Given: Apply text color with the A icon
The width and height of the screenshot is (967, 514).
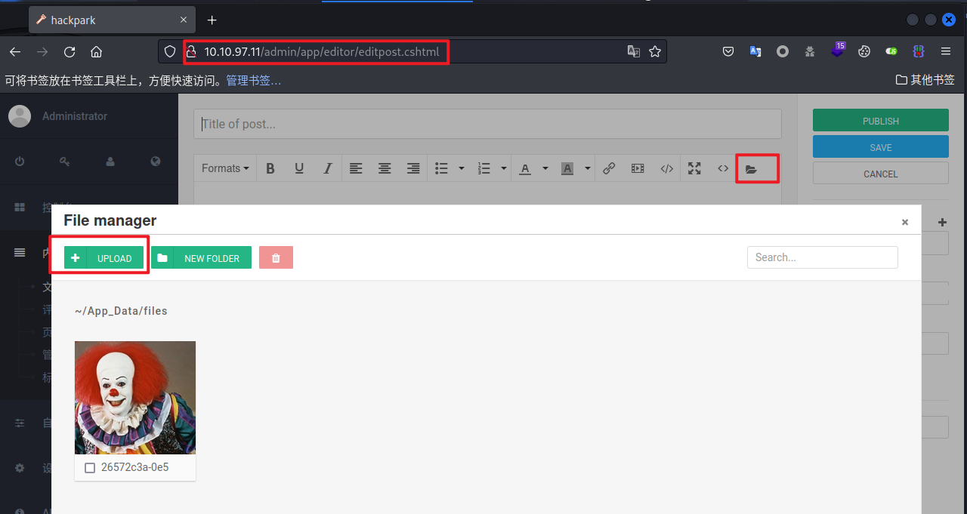Looking at the screenshot, I should tap(525, 168).
